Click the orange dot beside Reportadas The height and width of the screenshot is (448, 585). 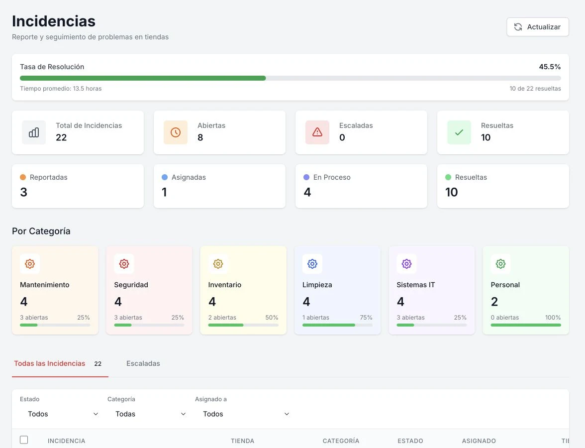tap(23, 177)
